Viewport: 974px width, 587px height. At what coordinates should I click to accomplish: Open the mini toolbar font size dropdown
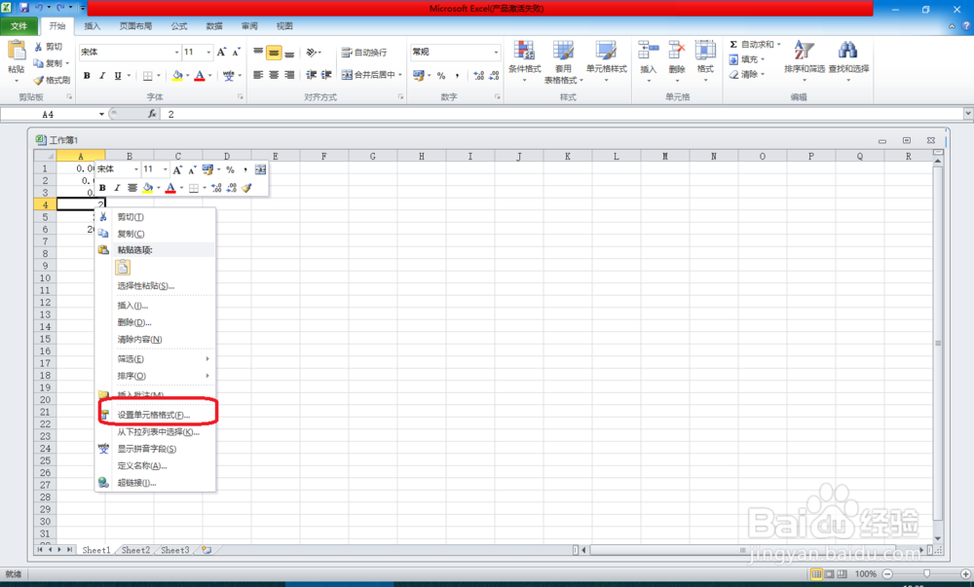tap(165, 169)
